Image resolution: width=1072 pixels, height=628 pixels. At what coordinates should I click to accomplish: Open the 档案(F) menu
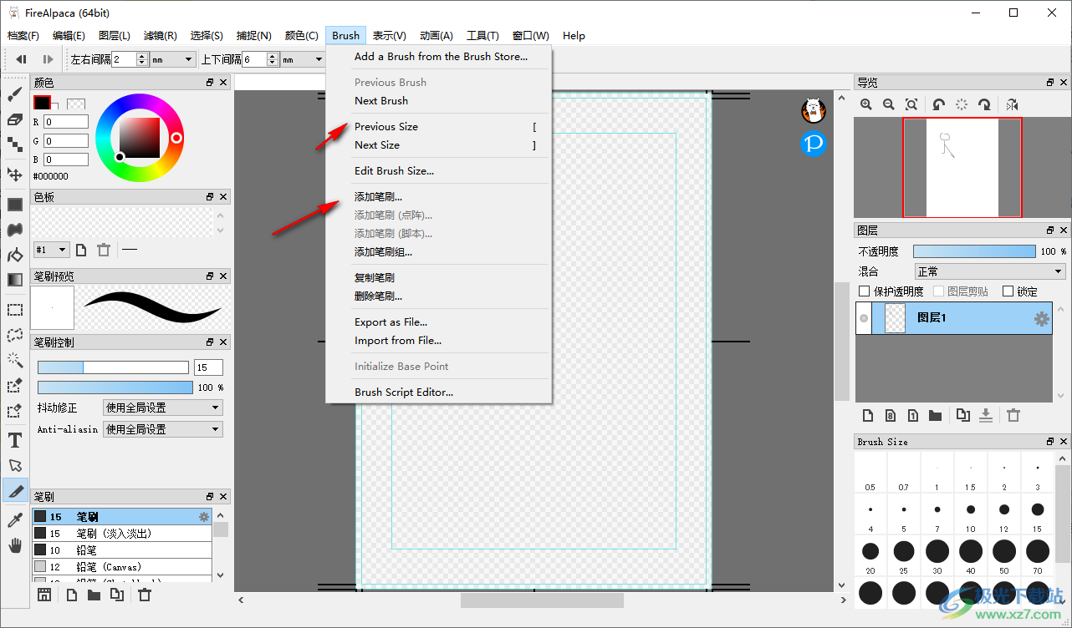click(x=23, y=36)
